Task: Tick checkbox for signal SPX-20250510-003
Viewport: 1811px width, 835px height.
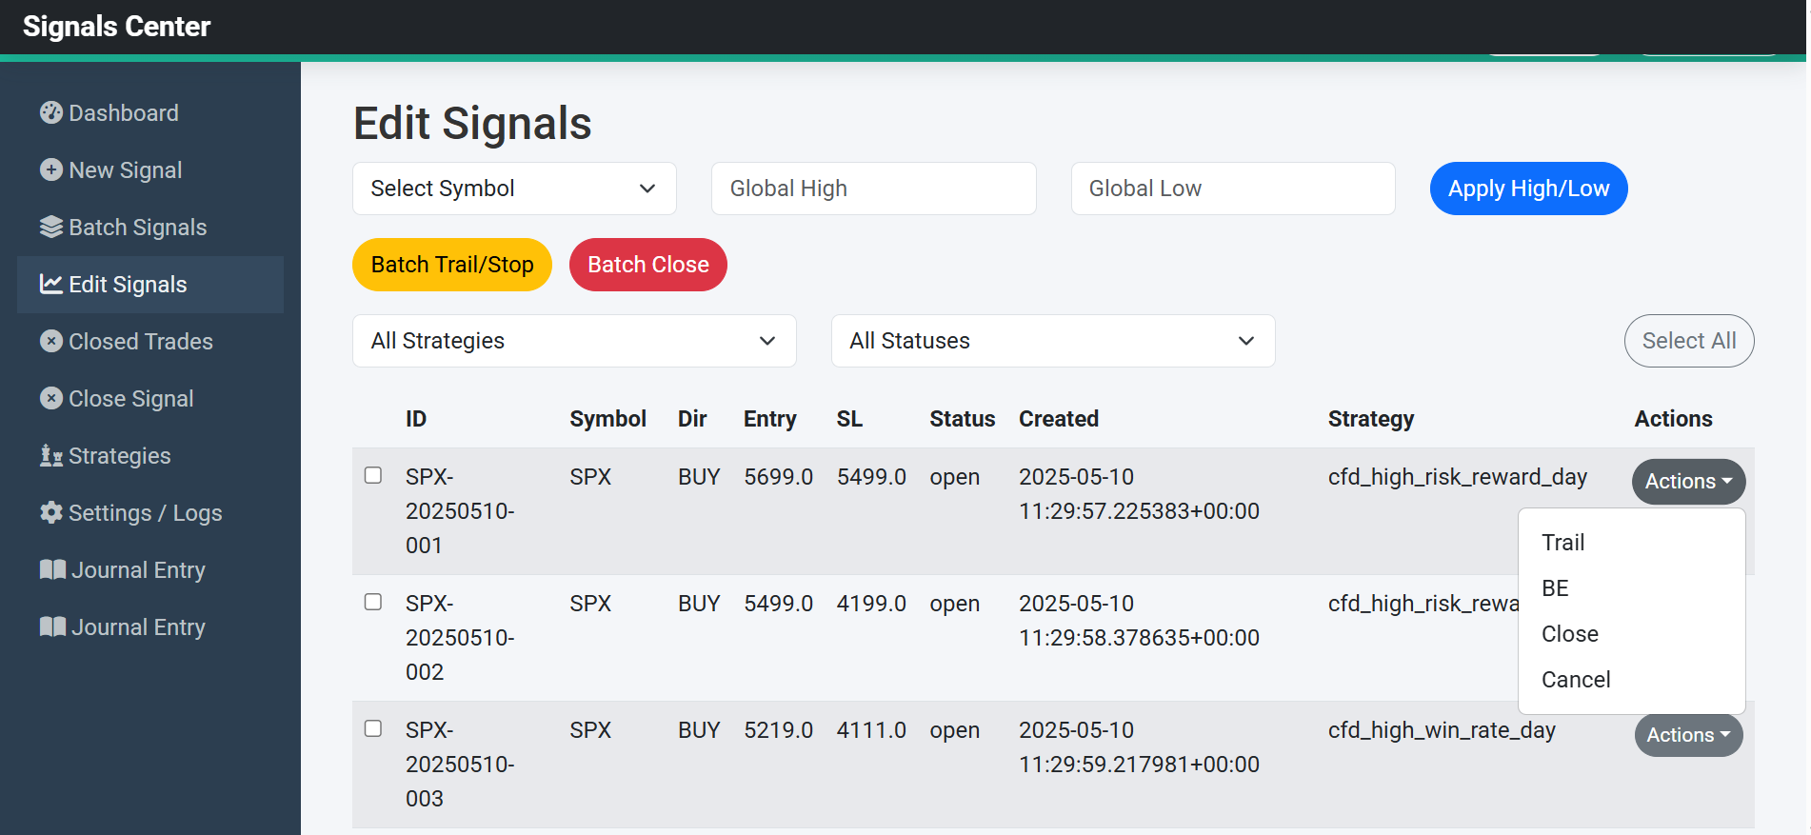Action: (x=373, y=728)
